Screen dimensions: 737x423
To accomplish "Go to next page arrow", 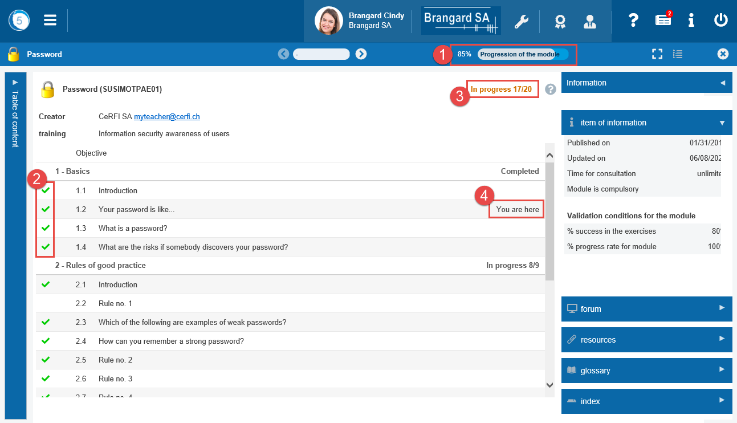I will coord(361,54).
